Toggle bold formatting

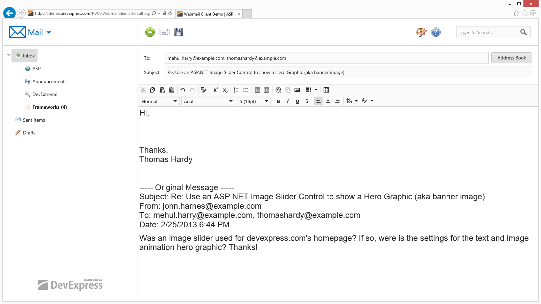[x=278, y=101]
